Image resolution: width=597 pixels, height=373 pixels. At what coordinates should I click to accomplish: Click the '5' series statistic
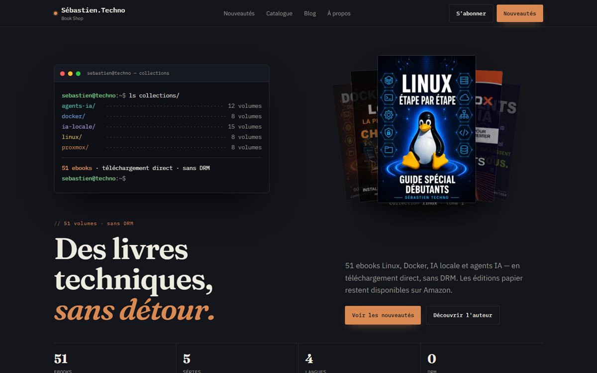(187, 359)
